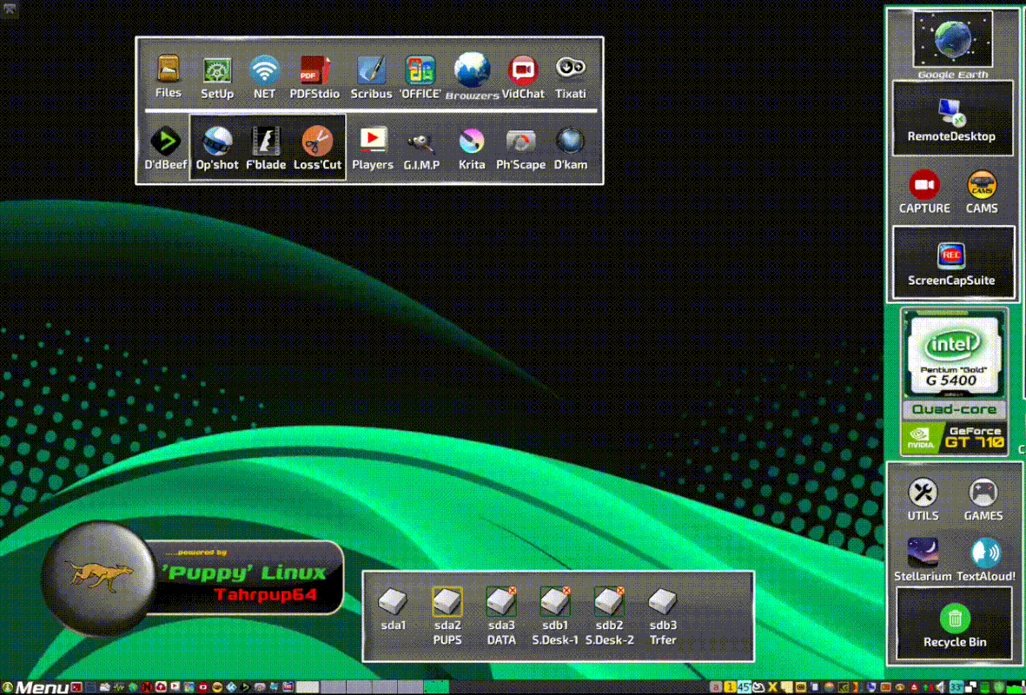Open sdb1 S.Desk-1 drive
The width and height of the screenshot is (1026, 695).
coord(555,601)
